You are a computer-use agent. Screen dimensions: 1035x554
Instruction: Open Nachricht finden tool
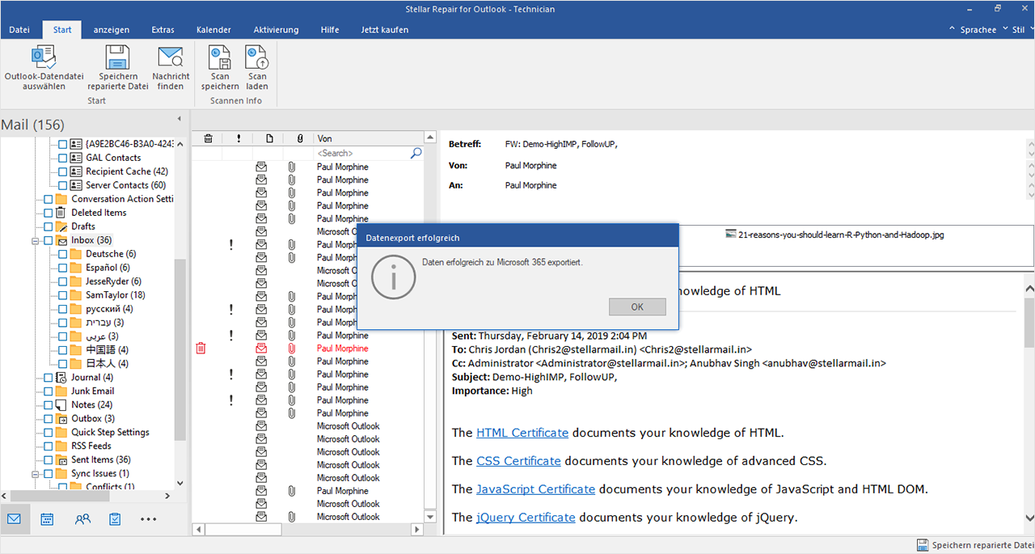171,57
